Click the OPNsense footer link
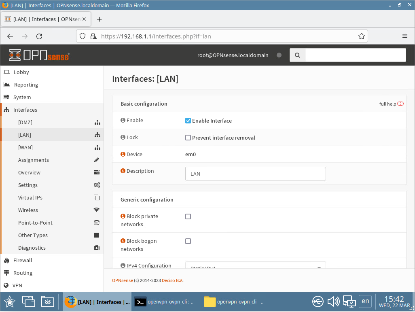 point(122,280)
